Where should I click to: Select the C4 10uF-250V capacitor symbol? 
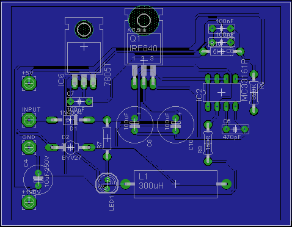pyautogui.click(x=38, y=179)
